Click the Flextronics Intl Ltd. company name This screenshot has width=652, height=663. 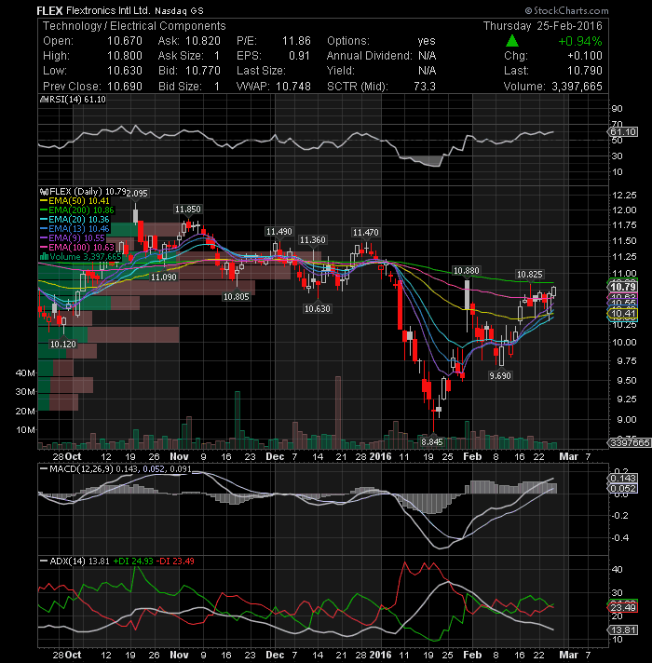(108, 10)
